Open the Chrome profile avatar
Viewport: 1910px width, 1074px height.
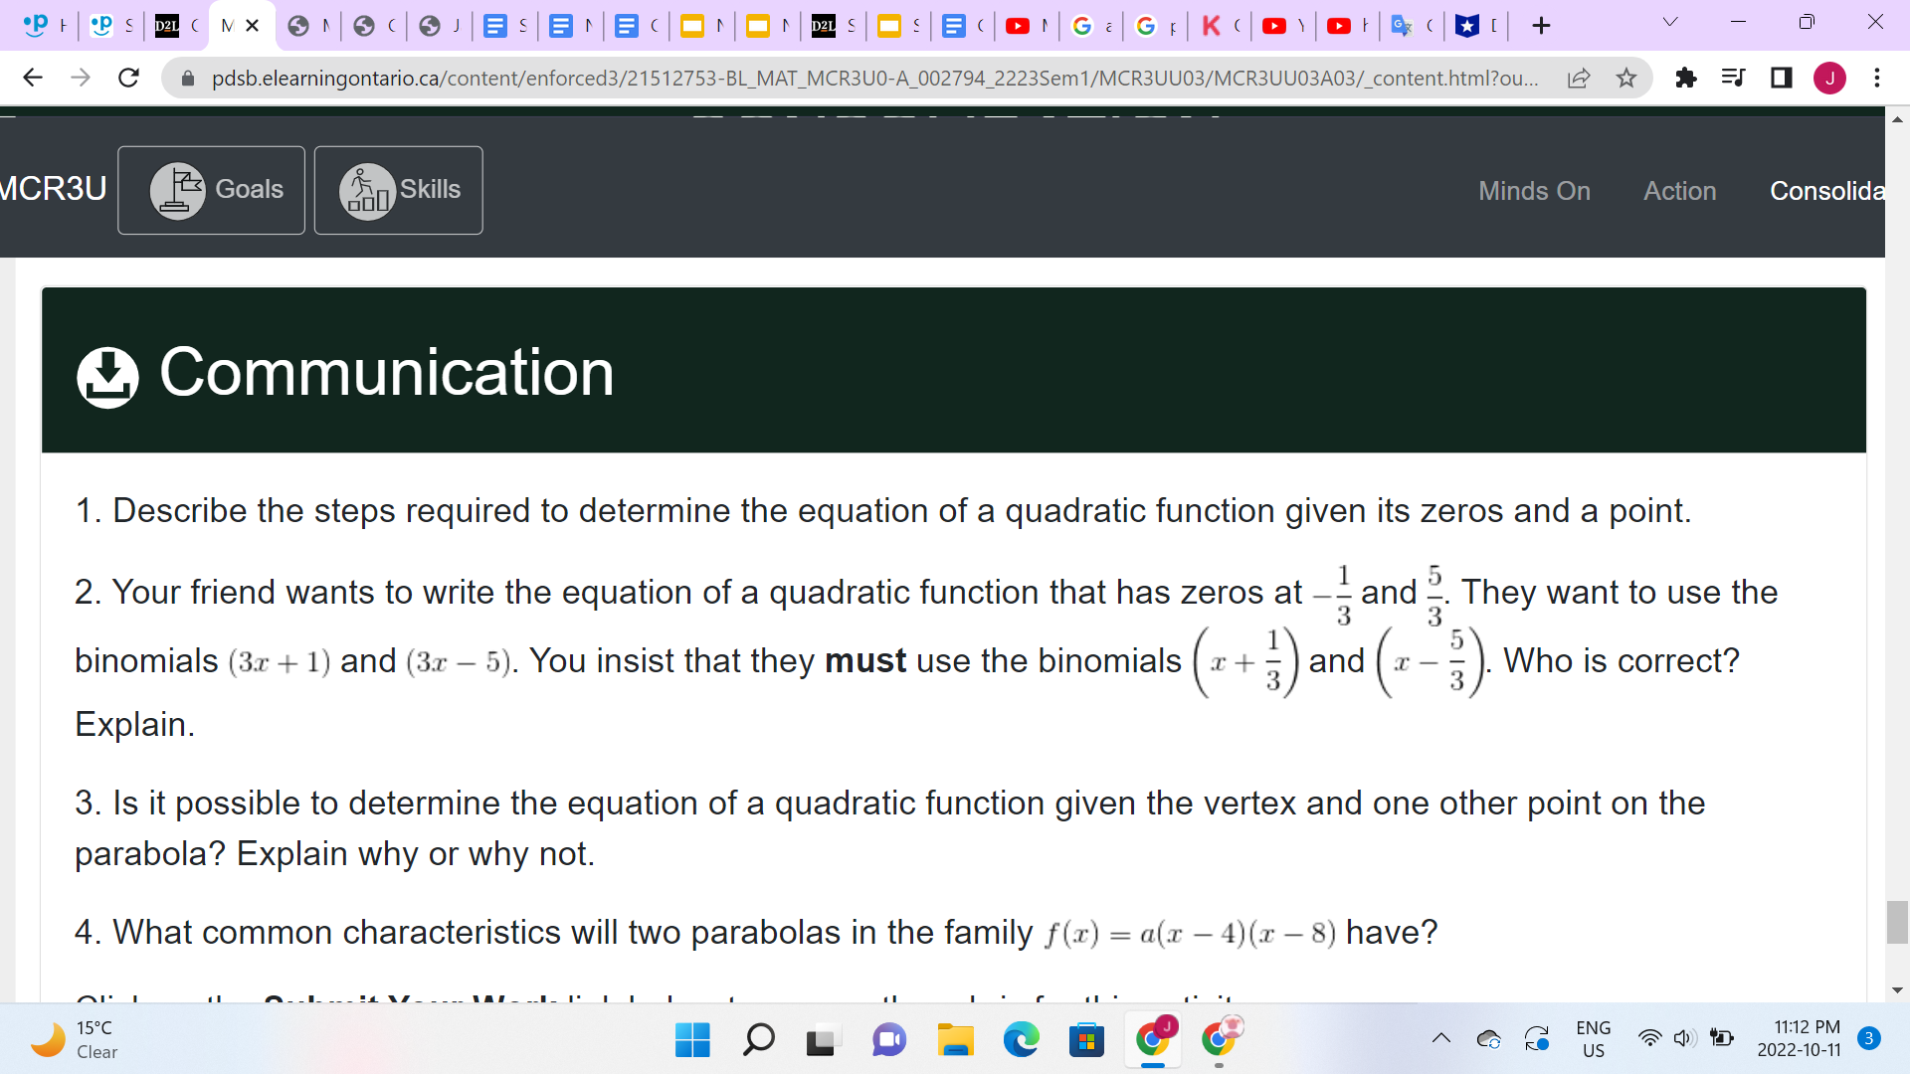pyautogui.click(x=1830, y=78)
